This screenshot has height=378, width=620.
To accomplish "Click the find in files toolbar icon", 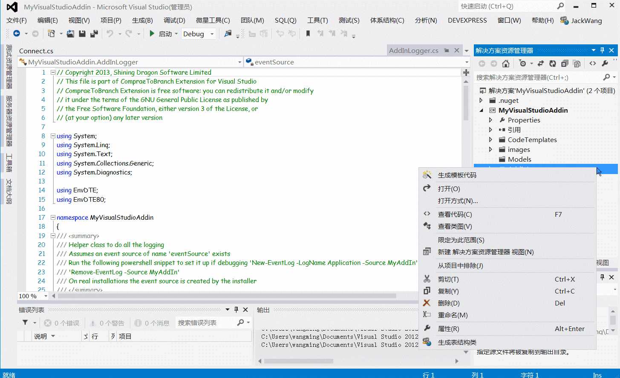I will pyautogui.click(x=228, y=33).
